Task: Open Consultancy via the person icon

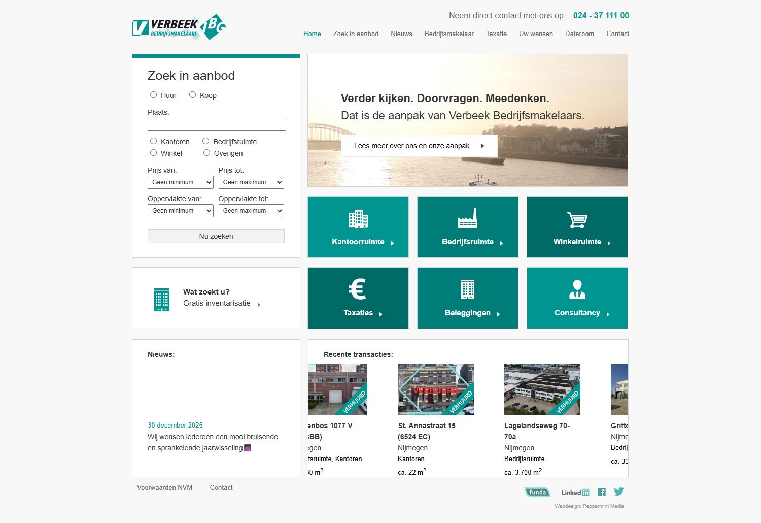Action: [577, 289]
